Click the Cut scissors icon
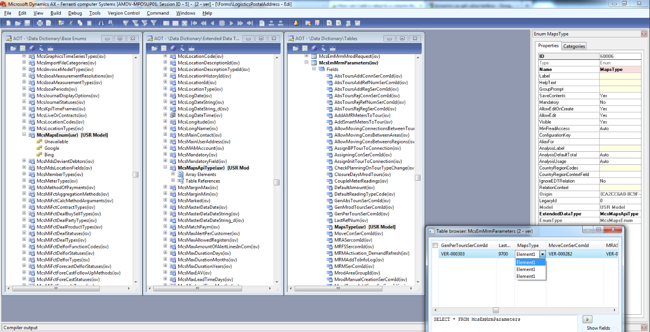This screenshot has height=332, width=650. pyautogui.click(x=70, y=23)
